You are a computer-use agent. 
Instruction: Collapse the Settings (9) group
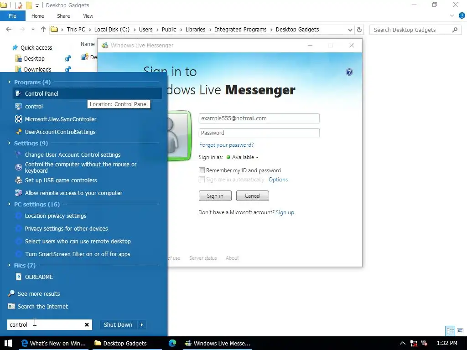tap(10, 143)
